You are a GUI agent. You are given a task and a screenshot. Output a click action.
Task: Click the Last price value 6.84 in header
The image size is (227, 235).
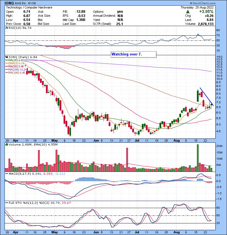[x=210, y=20]
